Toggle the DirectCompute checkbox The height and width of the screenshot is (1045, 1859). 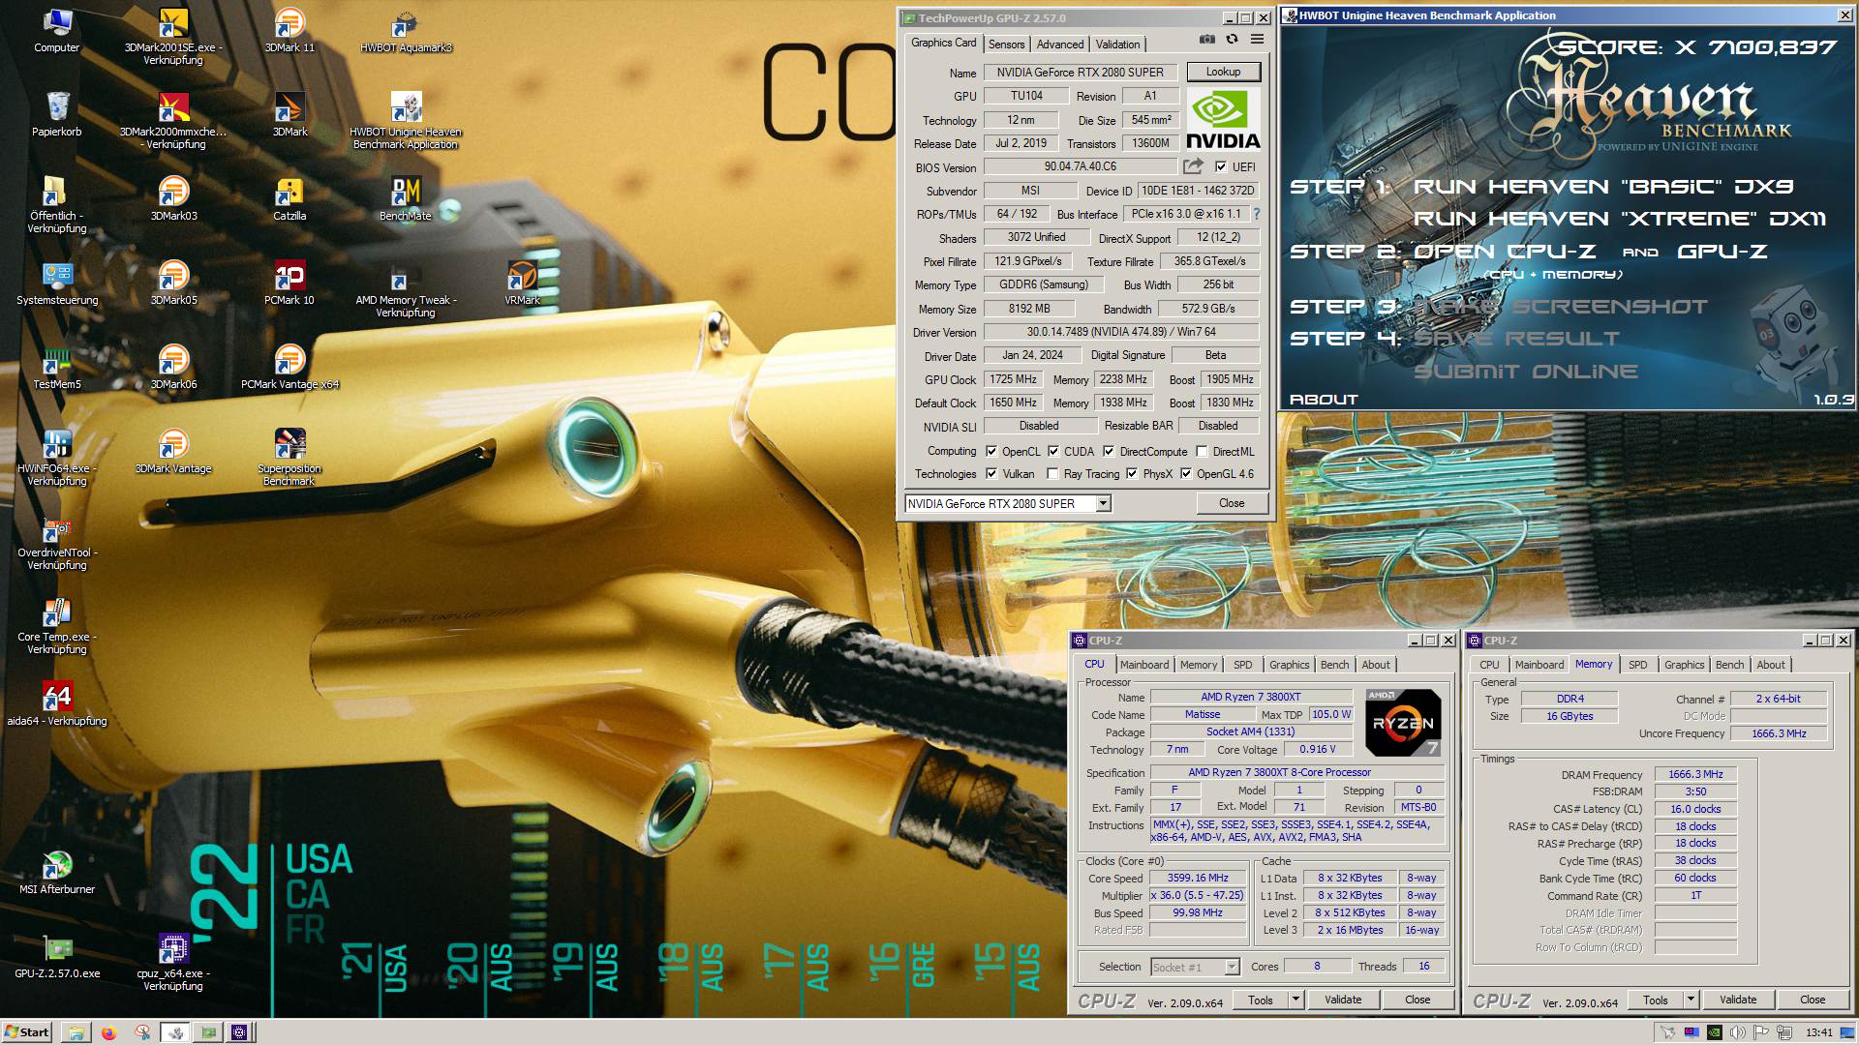pos(1109,451)
